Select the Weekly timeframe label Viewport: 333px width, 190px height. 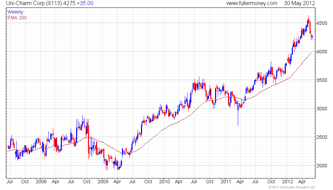point(15,12)
